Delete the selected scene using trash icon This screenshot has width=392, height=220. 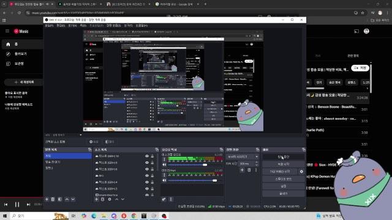pos(53,199)
